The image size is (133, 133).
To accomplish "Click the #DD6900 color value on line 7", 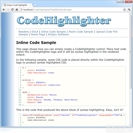I will click(40, 82).
